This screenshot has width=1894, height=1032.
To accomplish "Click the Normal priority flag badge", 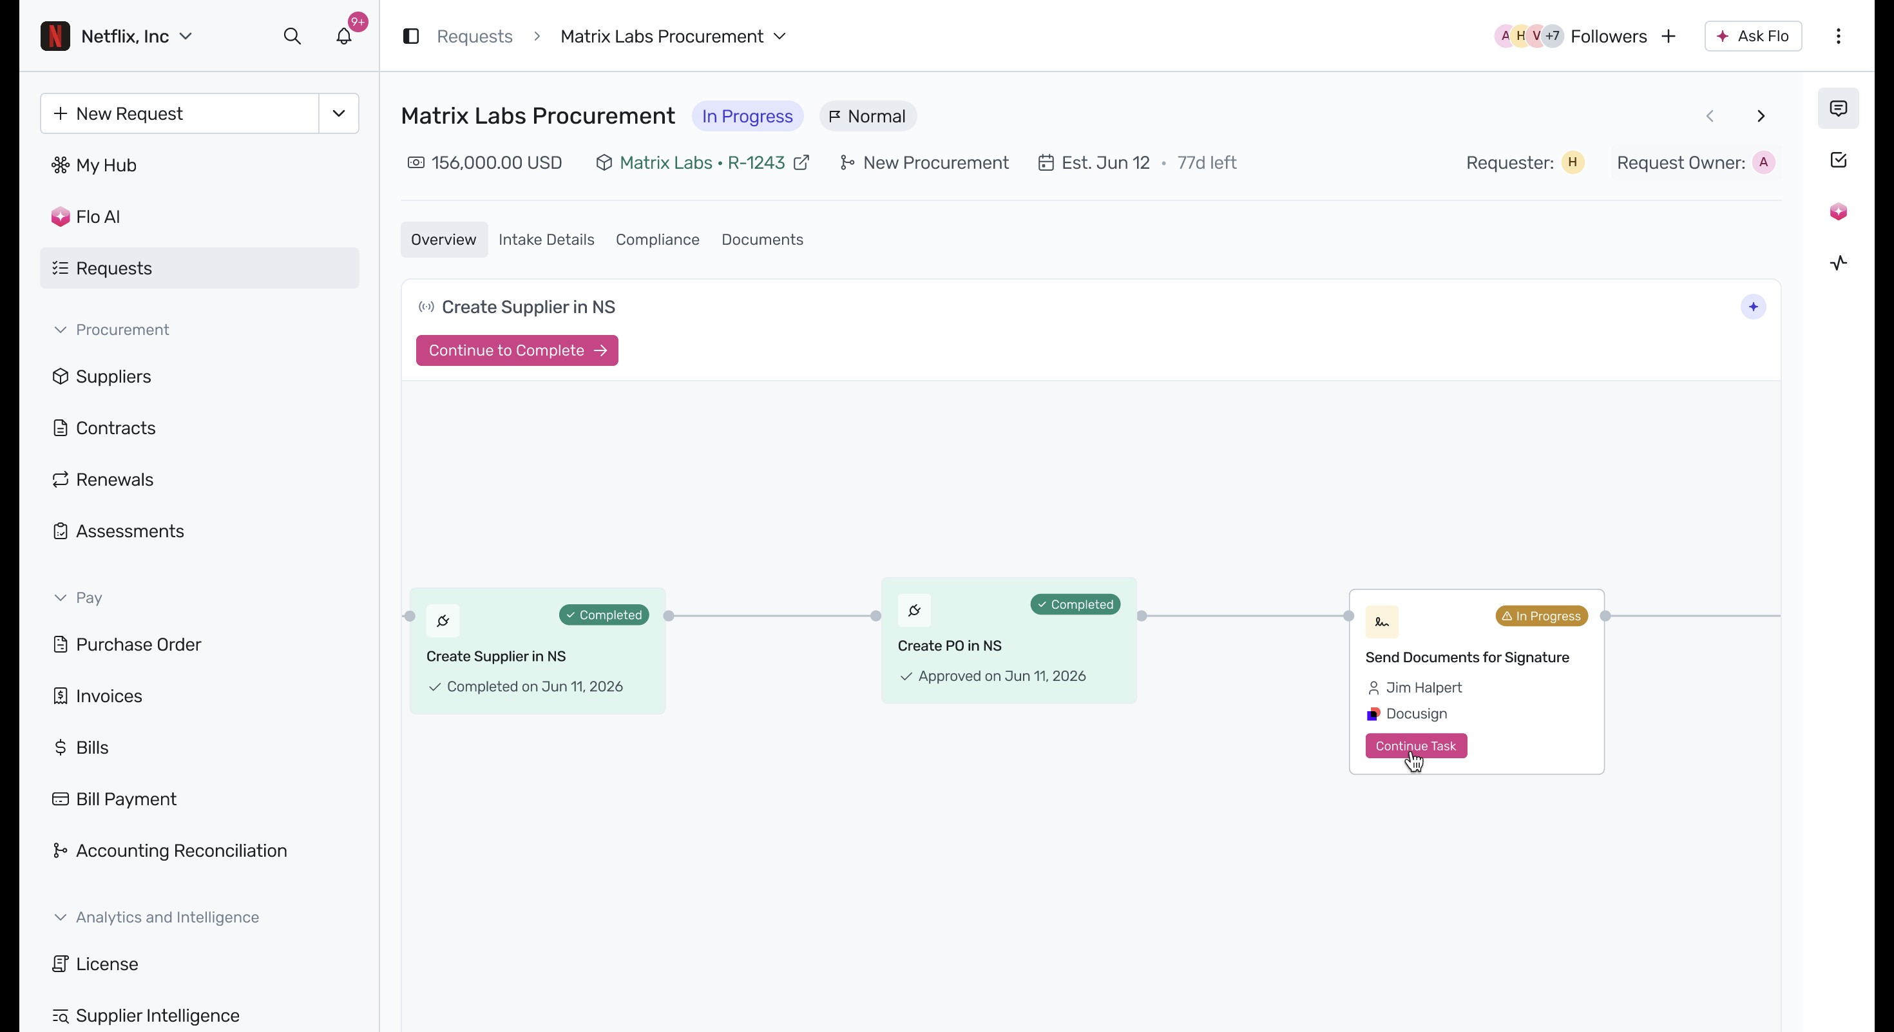I will (868, 116).
